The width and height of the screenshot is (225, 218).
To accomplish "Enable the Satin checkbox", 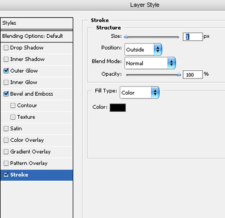I will (x=6, y=129).
